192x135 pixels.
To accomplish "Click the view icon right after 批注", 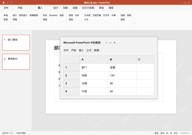I will tap(167, 133).
